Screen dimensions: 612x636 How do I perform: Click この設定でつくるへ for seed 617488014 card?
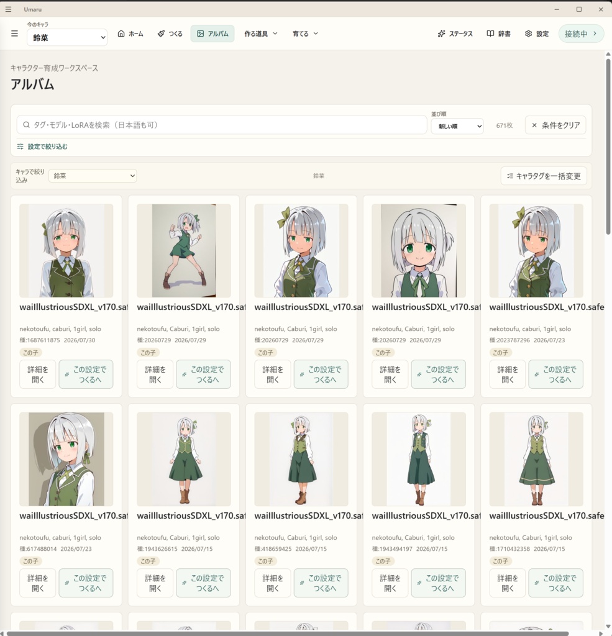pos(86,583)
